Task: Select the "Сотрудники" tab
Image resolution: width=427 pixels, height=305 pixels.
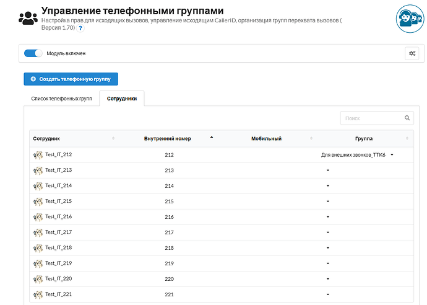Action: click(121, 99)
